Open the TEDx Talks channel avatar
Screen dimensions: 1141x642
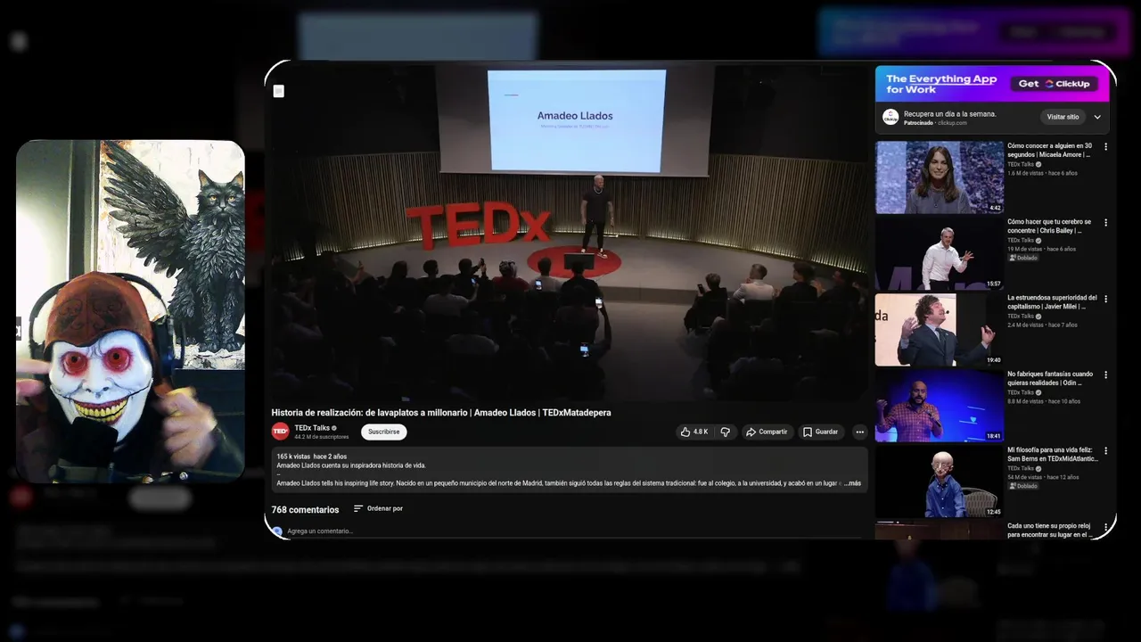280,432
